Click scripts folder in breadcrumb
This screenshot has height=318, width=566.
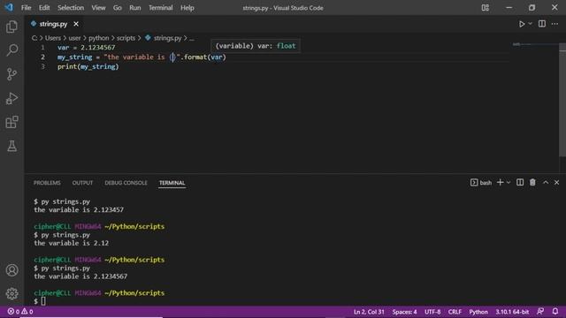click(126, 38)
